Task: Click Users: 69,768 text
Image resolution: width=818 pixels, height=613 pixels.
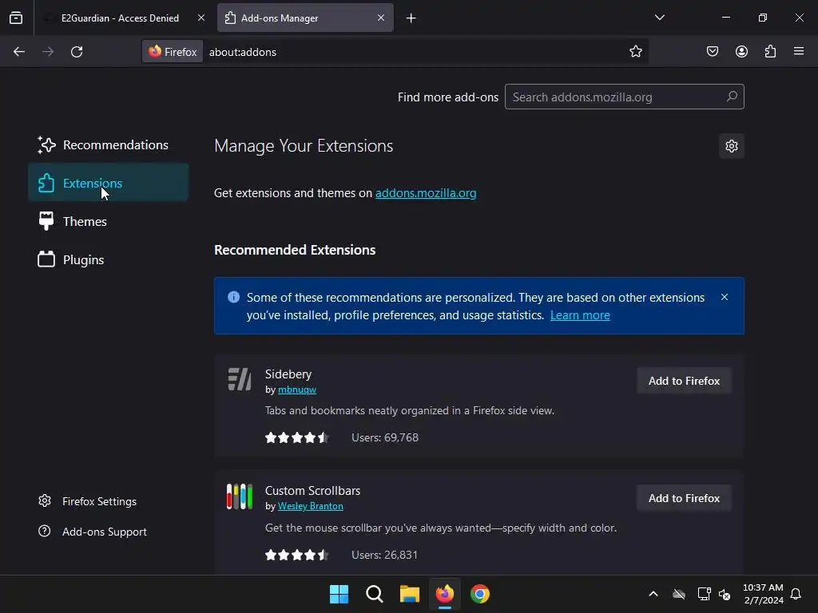Action: [385, 437]
